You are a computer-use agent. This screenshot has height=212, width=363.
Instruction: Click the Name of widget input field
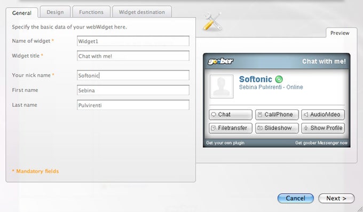tap(133, 41)
